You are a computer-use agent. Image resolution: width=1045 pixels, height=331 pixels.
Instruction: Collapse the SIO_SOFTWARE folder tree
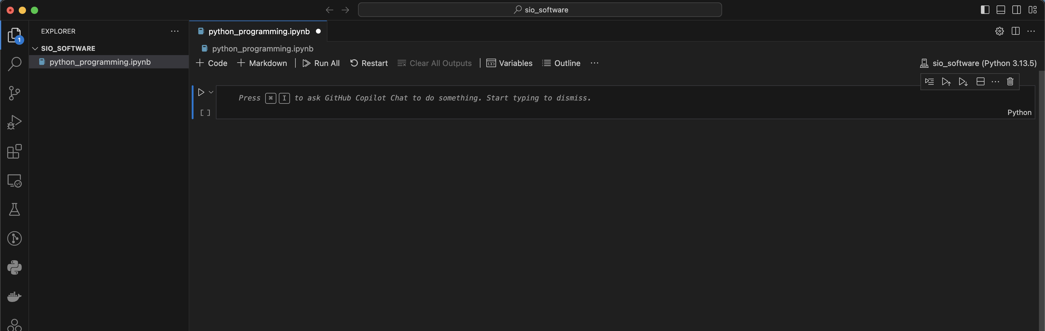(x=35, y=48)
